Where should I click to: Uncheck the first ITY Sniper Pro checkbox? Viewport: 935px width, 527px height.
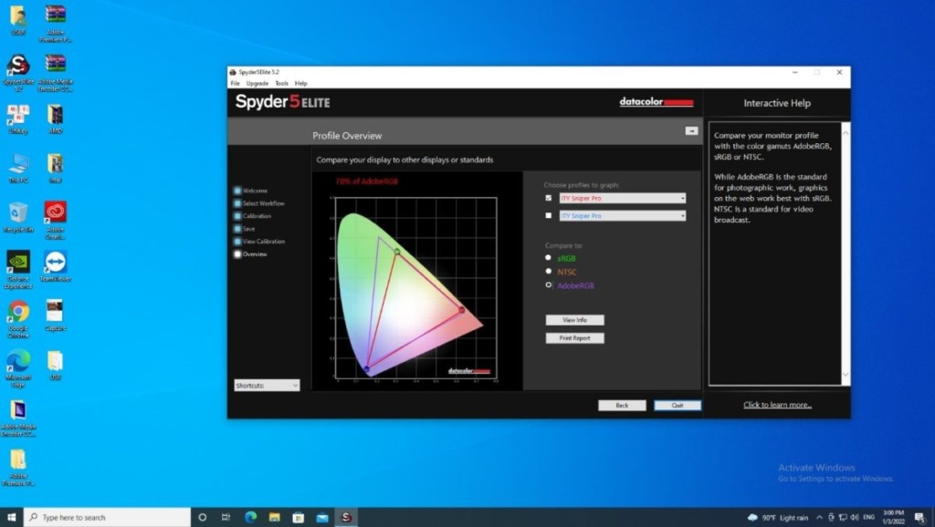click(x=548, y=198)
